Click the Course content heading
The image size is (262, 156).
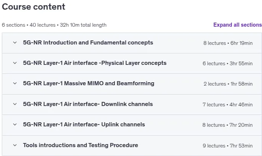tap(33, 7)
